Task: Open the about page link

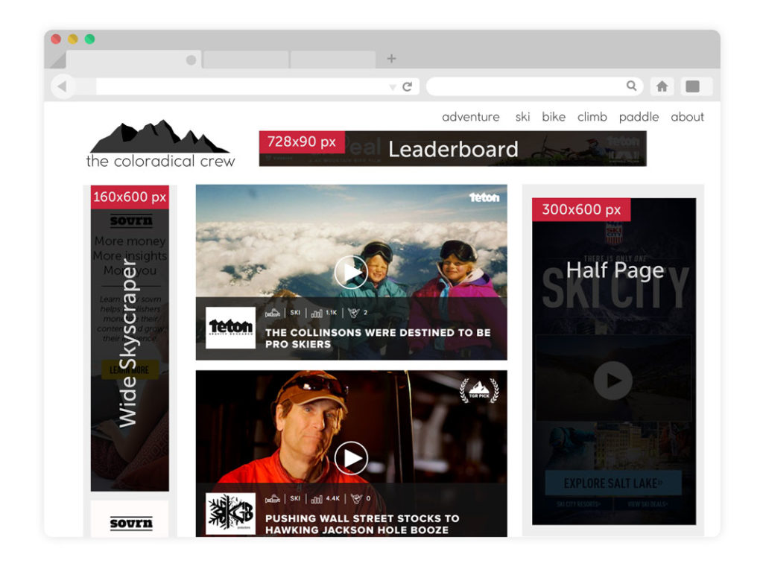Action: coord(687,117)
